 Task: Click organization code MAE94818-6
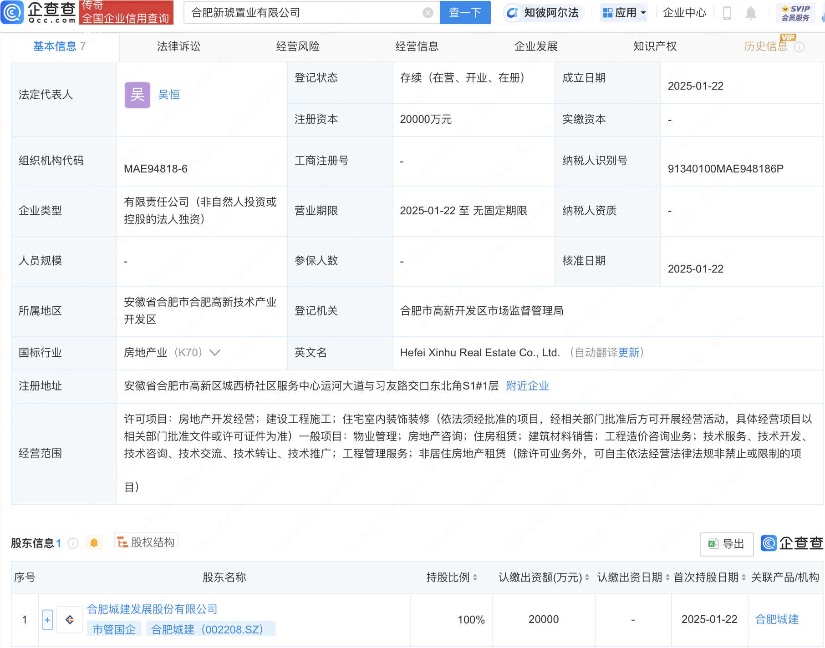point(156,169)
